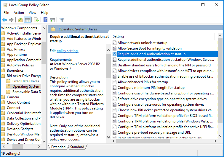Open the File menu
The image size is (224, 157).
(x=6, y=13)
